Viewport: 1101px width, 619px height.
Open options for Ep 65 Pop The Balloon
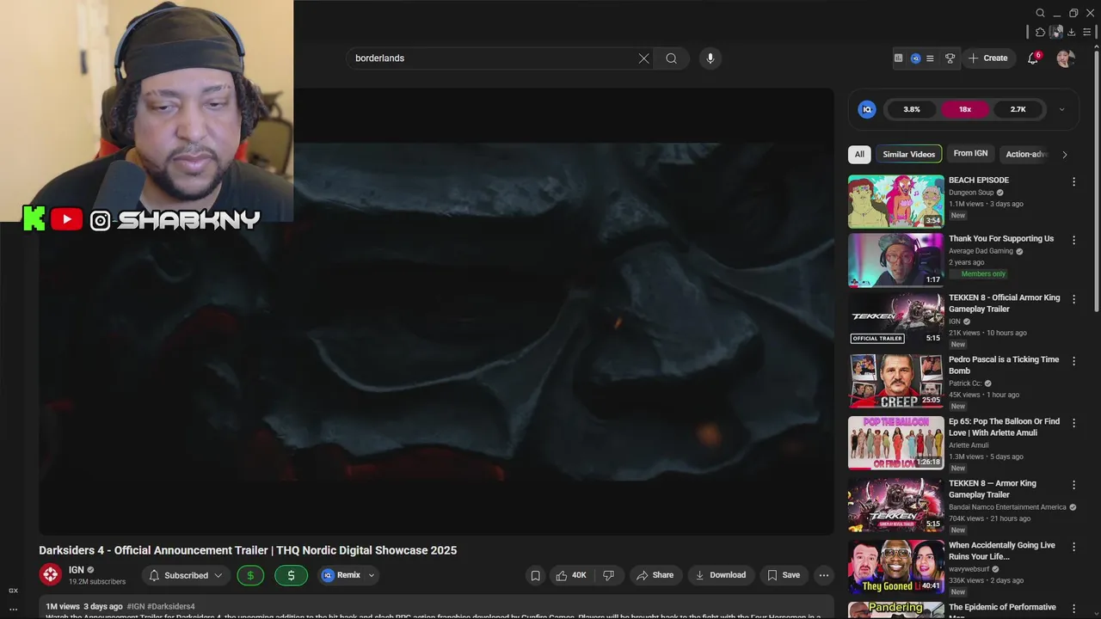(x=1073, y=422)
